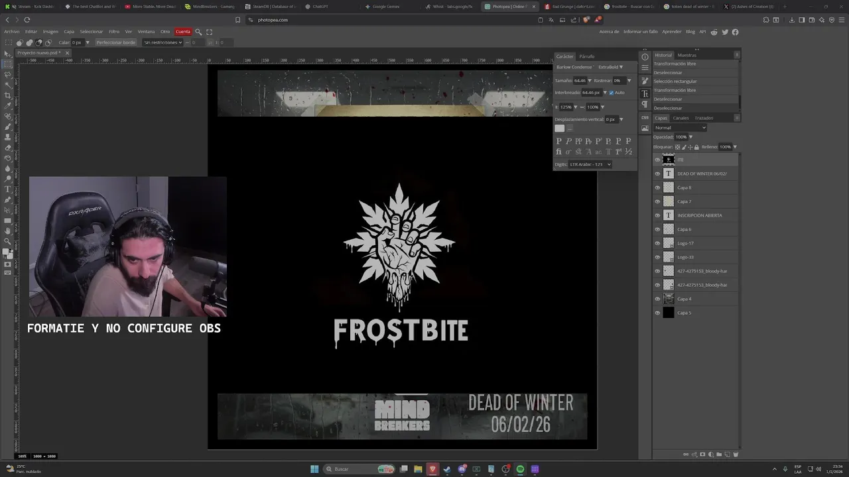
Task: Uncheck the Auto leading checkbox
Action: tap(612, 93)
